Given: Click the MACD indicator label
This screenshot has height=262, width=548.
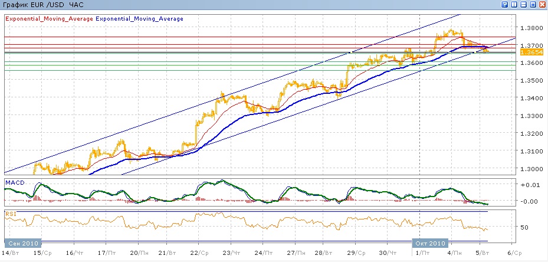Looking at the screenshot, I should (14, 183).
